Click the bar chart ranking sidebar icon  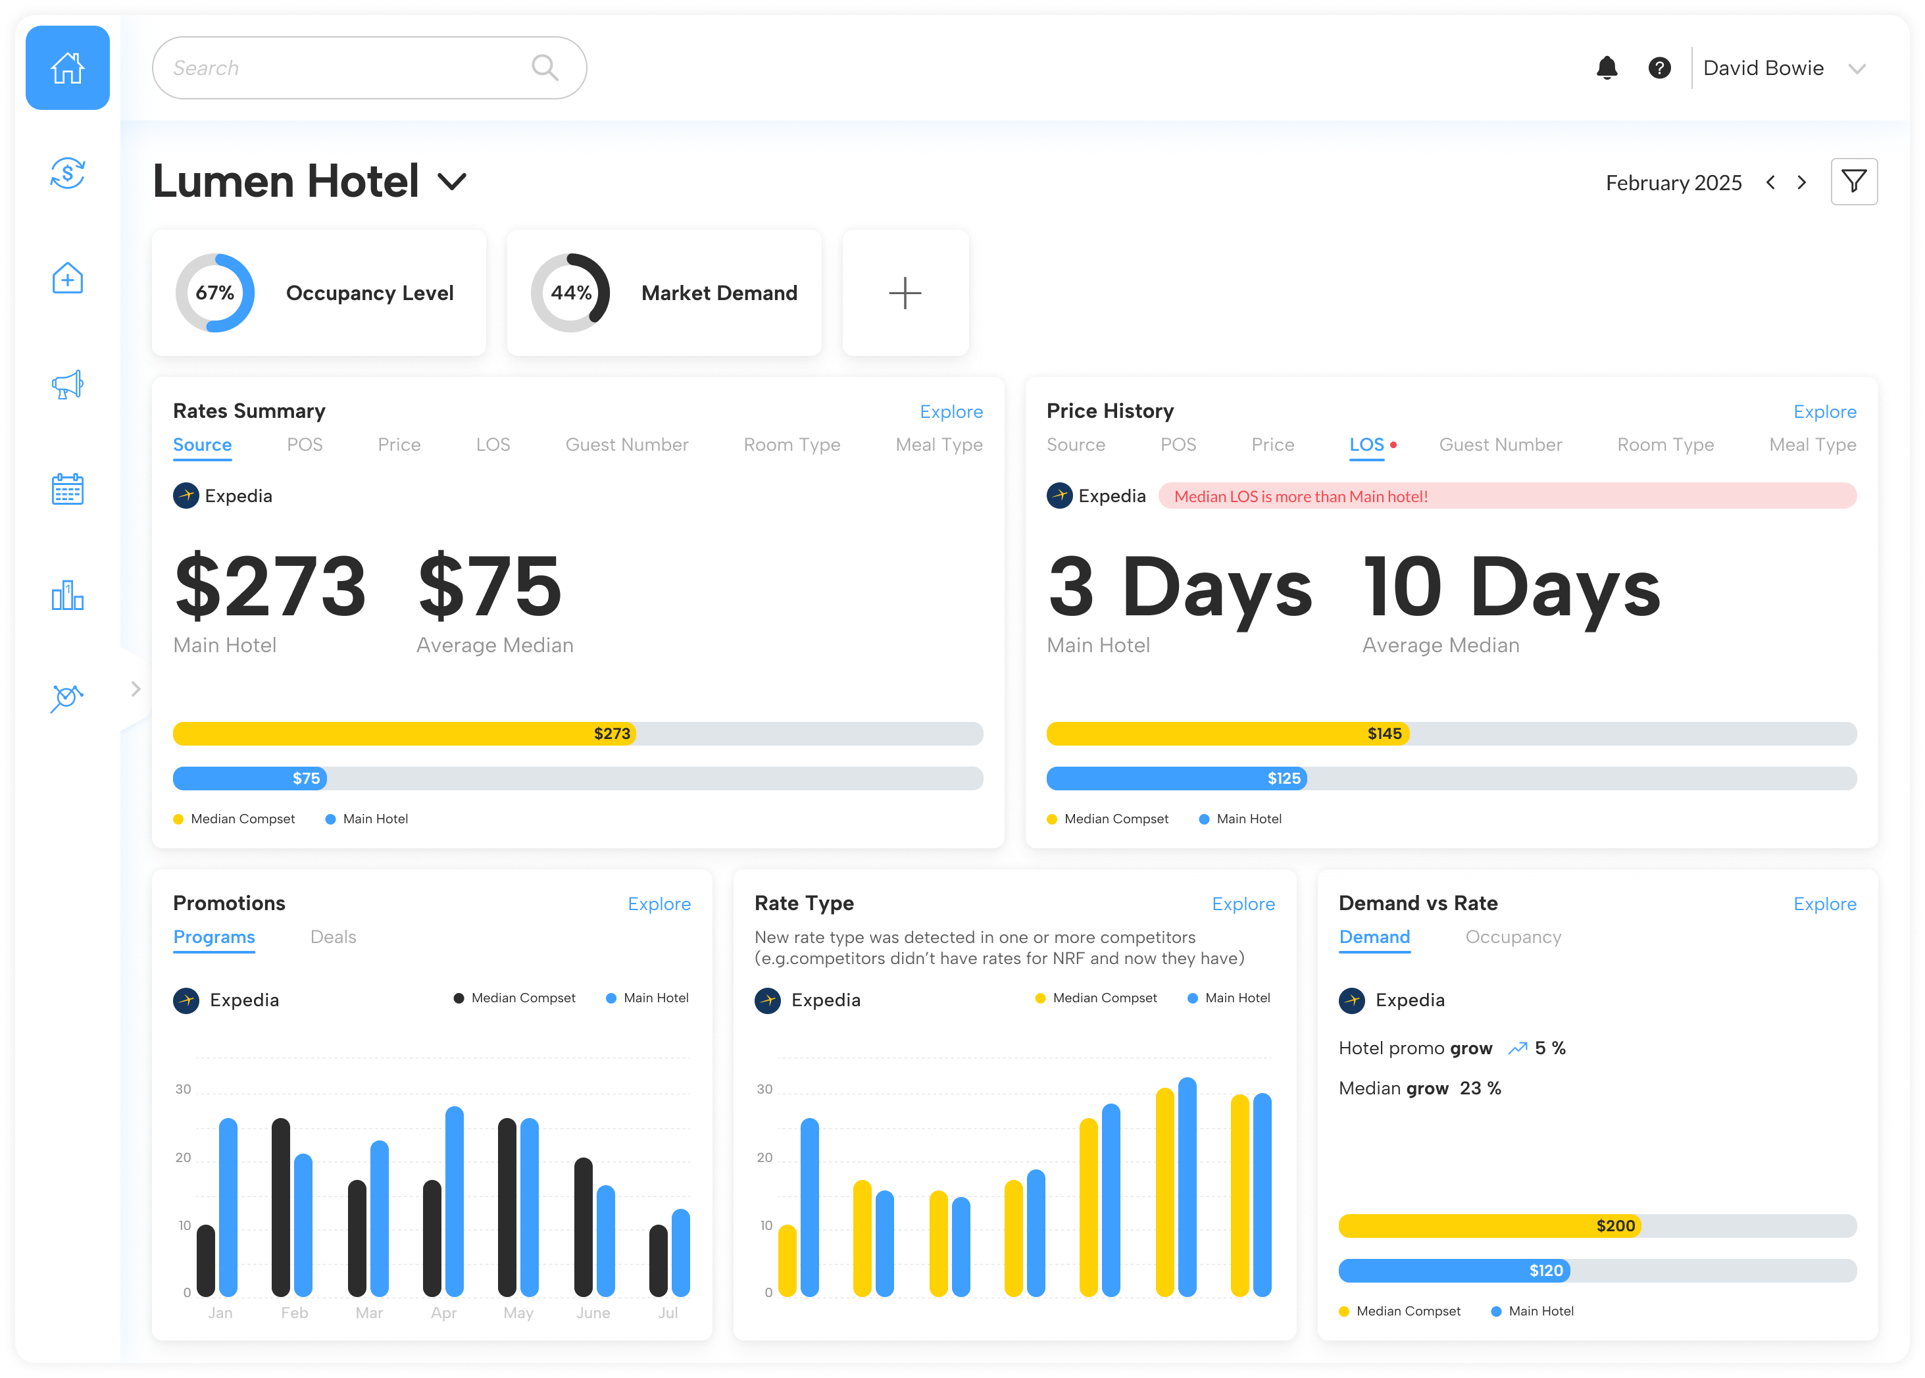pyautogui.click(x=67, y=595)
